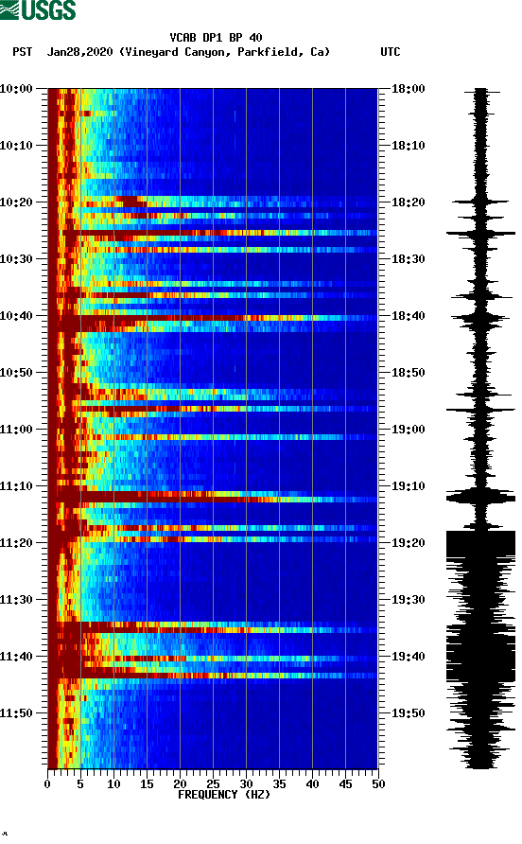Click the 11:00 PST time label
The image size is (522, 844).
tap(16, 429)
